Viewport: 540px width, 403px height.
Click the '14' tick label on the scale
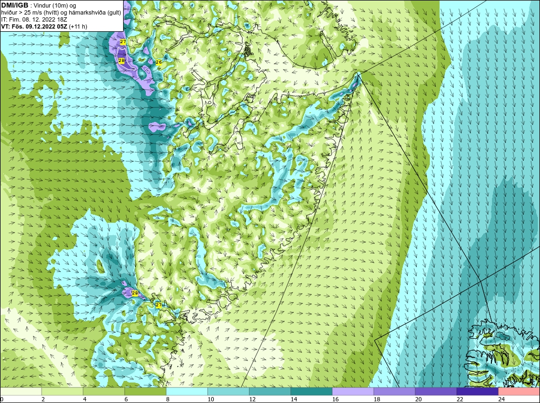click(294, 399)
